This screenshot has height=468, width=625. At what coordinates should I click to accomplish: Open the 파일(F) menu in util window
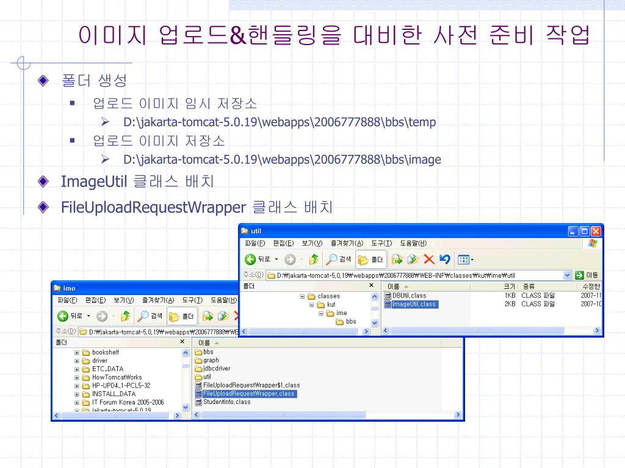coord(255,243)
